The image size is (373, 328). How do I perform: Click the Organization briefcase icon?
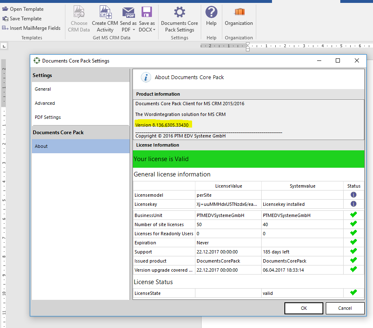239,12
